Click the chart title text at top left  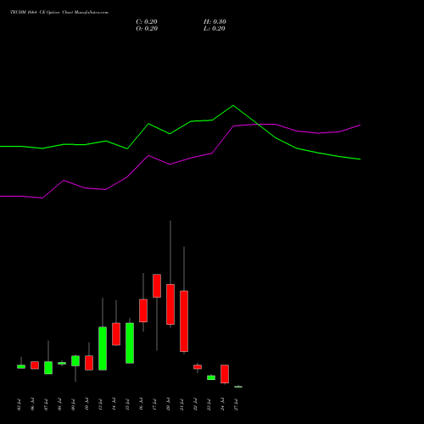[59, 13]
